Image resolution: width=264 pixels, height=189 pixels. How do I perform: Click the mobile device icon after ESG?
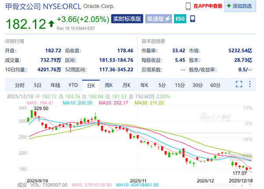tap(192, 19)
